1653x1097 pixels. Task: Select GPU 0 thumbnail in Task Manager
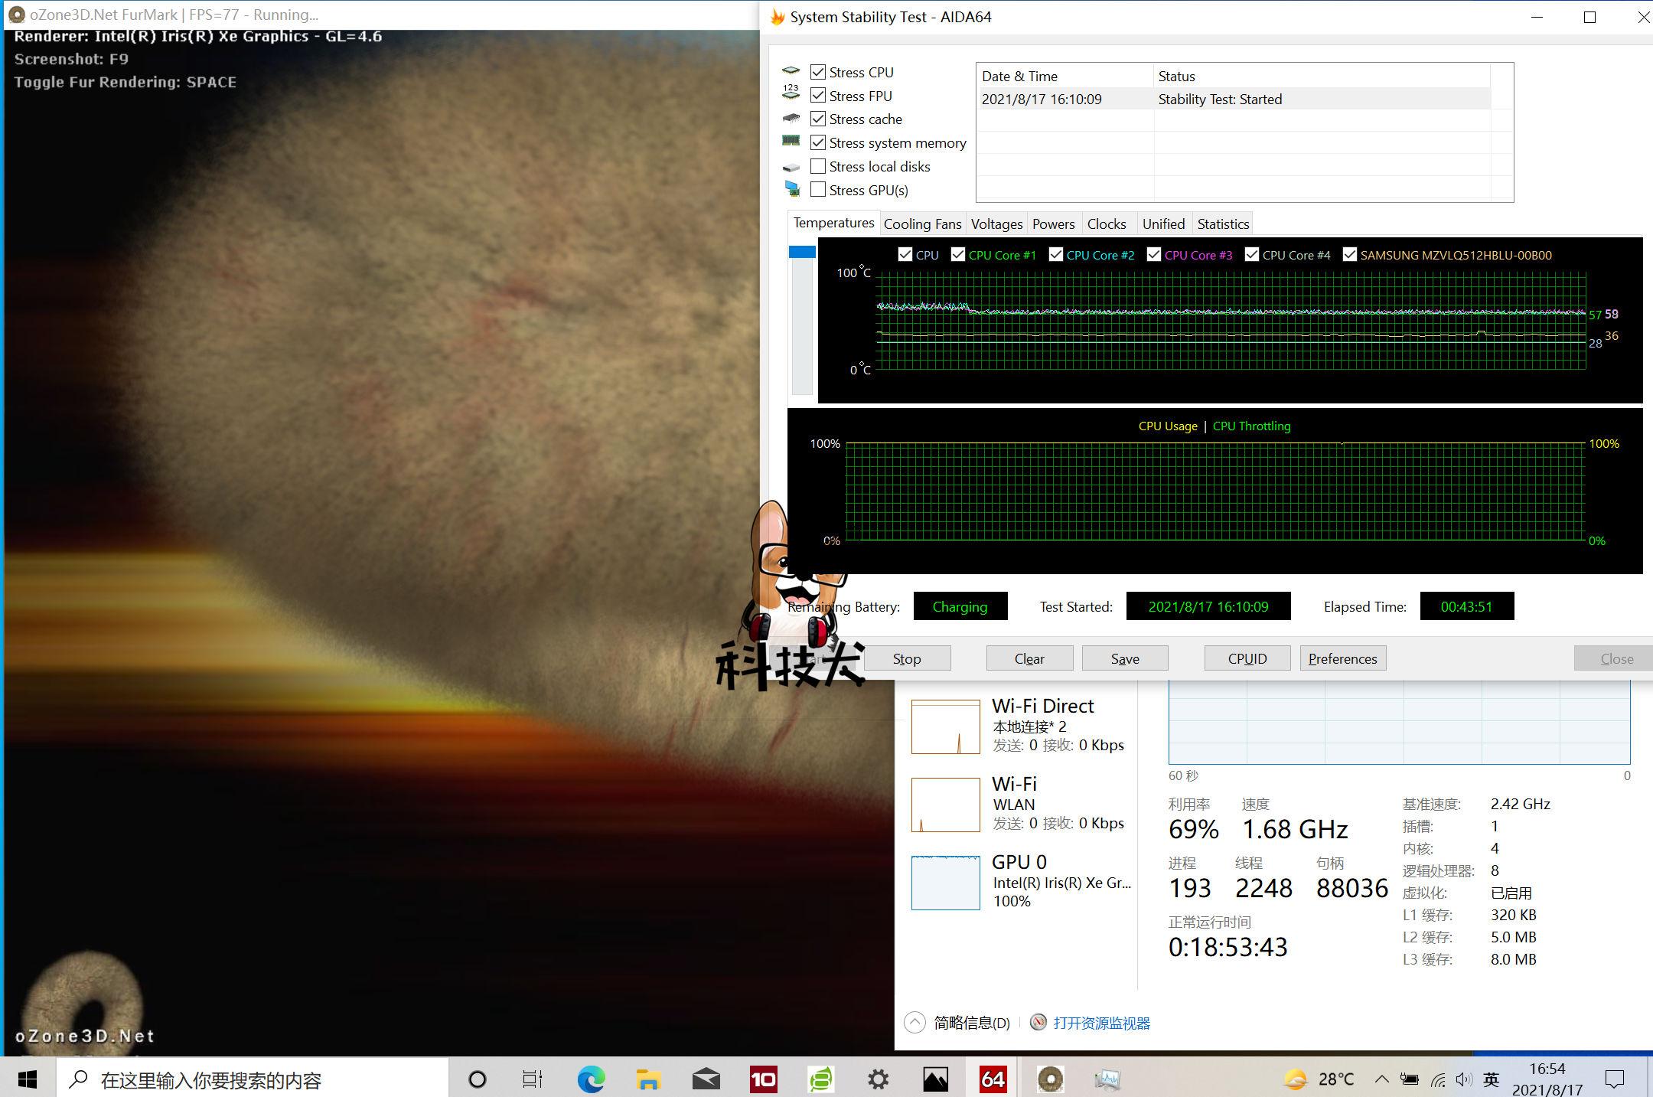946,883
